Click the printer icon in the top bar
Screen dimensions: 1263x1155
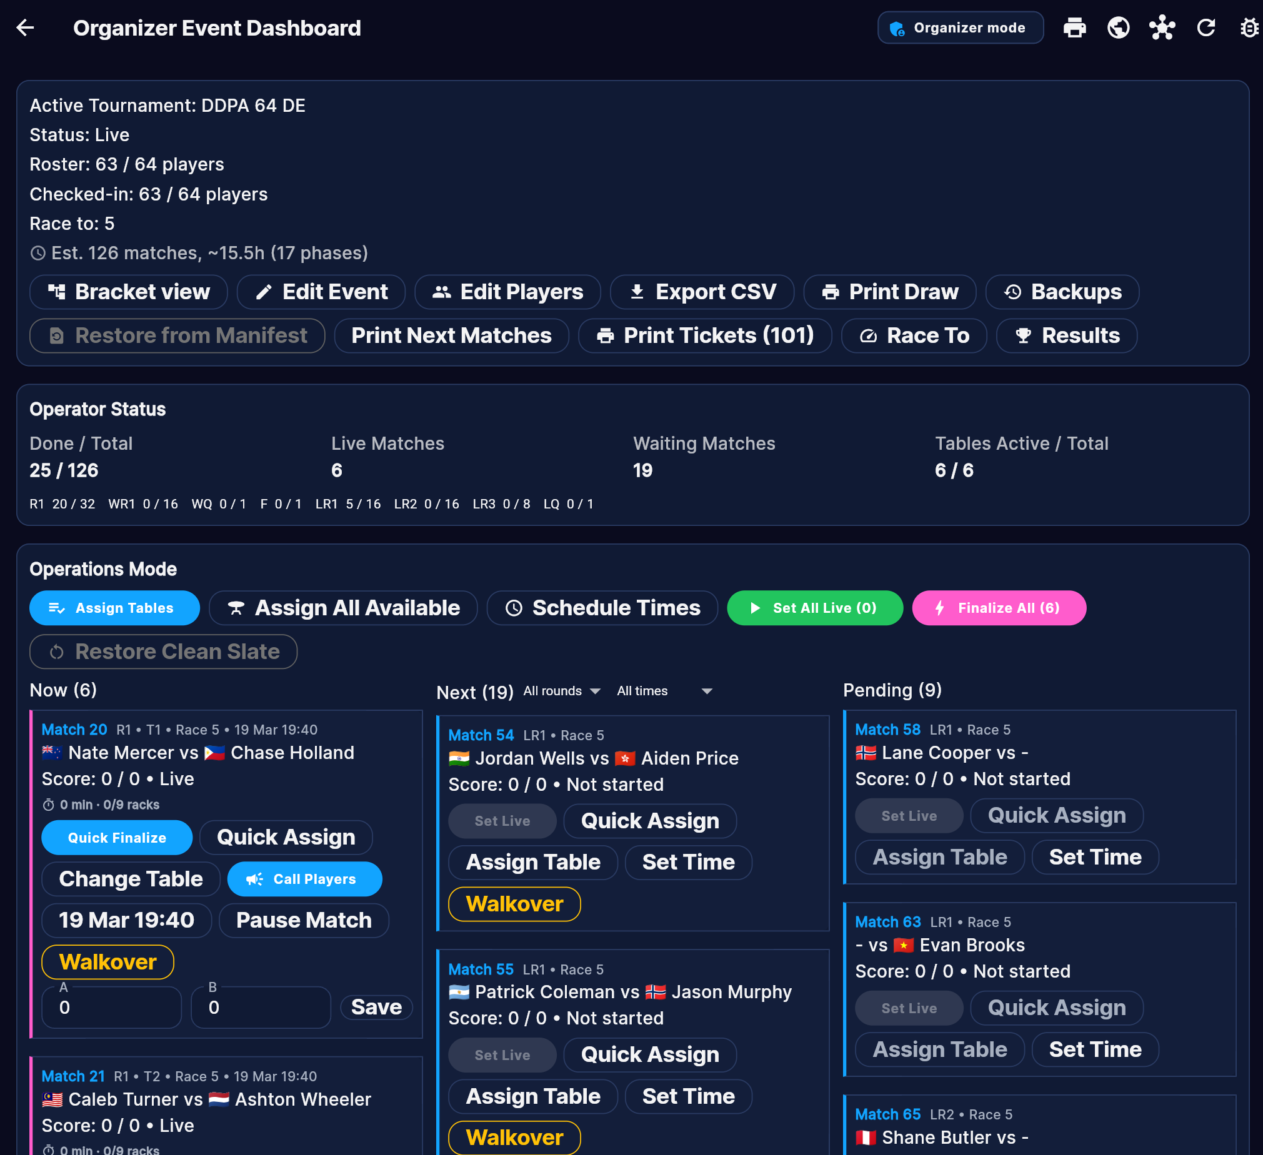[x=1075, y=27]
